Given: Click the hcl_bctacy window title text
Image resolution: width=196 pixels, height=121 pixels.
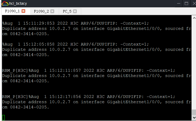Looking at the screenshot, I should point(18,3).
